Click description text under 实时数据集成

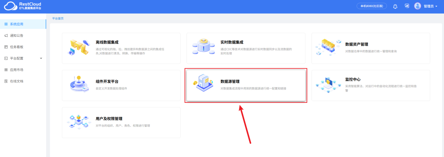pyautogui.click(x=256, y=51)
